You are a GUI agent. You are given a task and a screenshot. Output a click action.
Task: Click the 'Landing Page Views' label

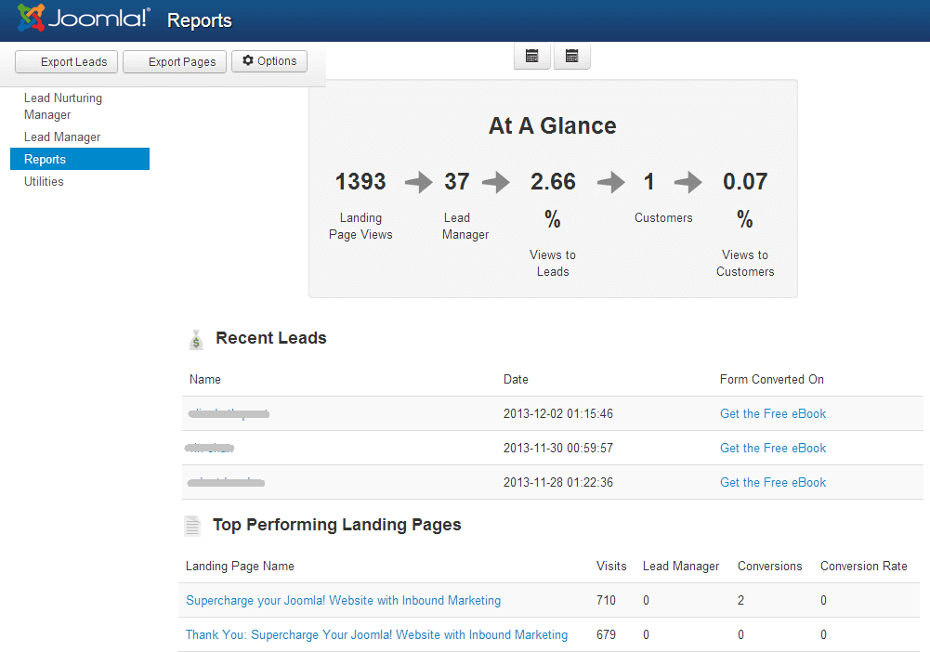coord(360,226)
